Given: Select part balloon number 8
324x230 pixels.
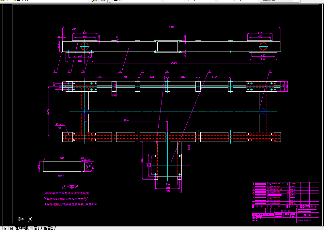Looking at the screenshot, I should (270, 71).
